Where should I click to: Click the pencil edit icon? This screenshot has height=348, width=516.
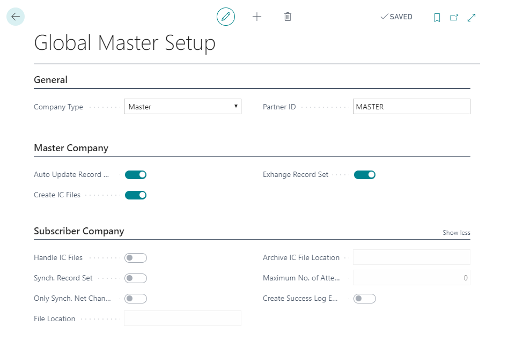point(226,17)
